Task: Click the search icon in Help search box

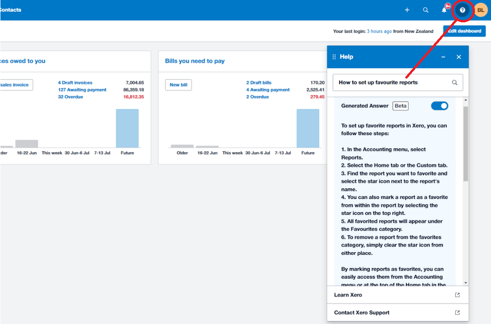Action: coord(455,83)
